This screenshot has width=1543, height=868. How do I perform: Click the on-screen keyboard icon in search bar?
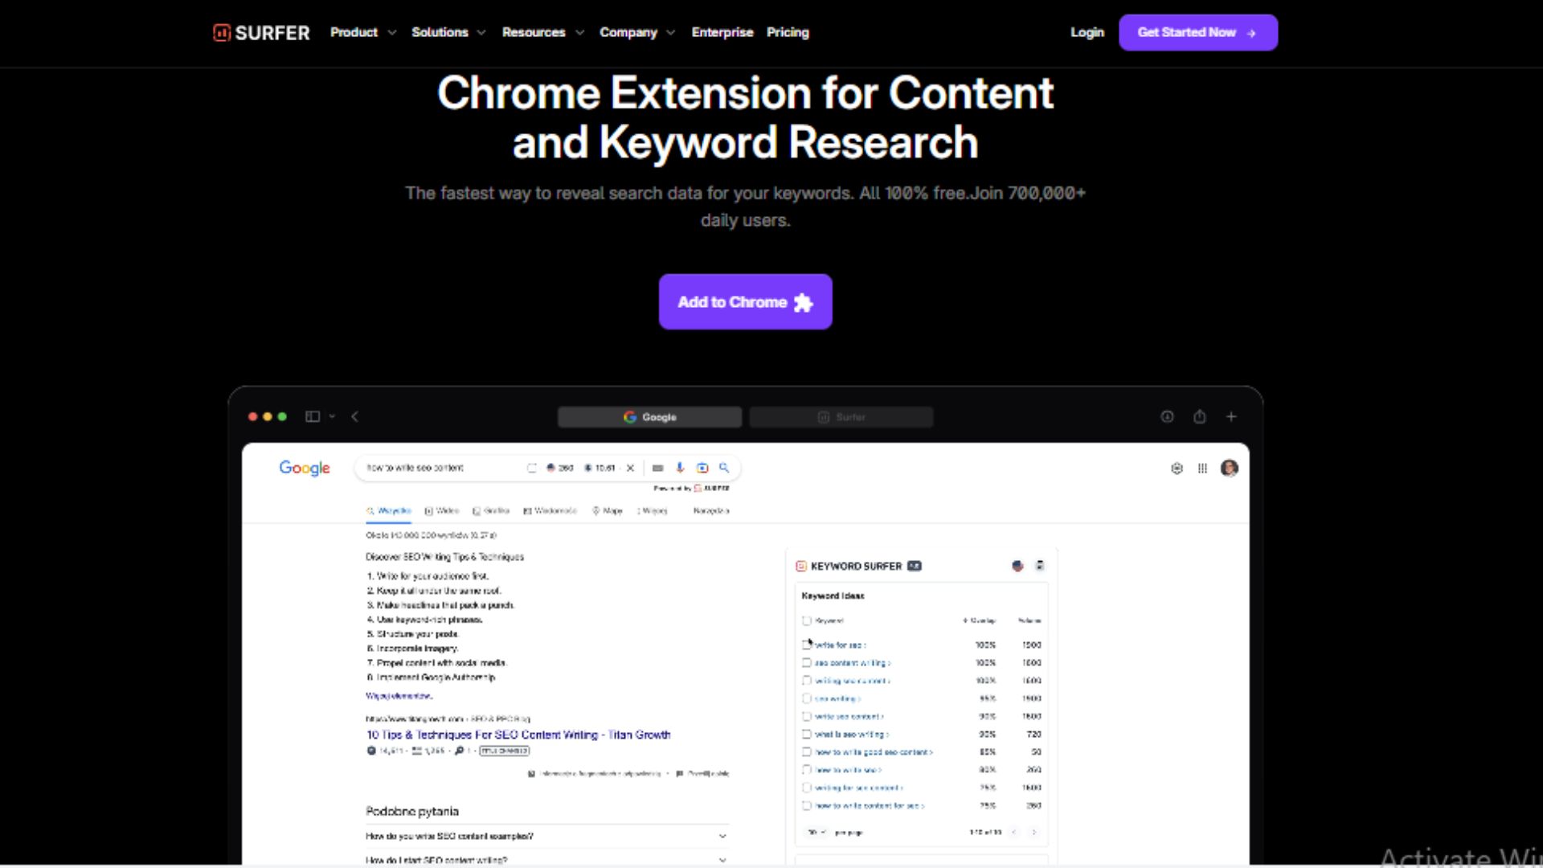[658, 468]
